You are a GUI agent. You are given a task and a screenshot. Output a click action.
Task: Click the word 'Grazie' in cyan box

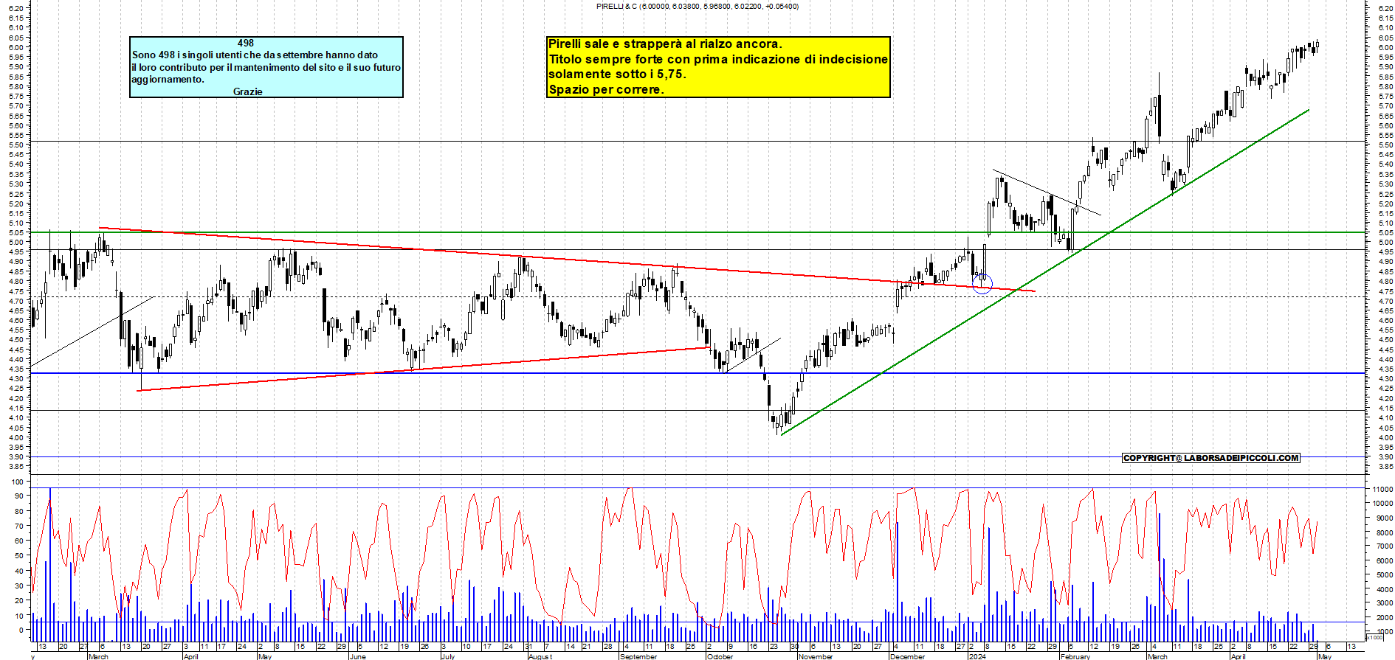click(x=248, y=91)
